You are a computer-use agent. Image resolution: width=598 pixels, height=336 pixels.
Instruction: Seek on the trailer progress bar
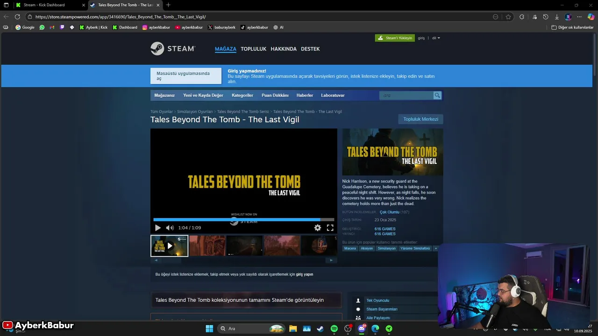point(243,219)
